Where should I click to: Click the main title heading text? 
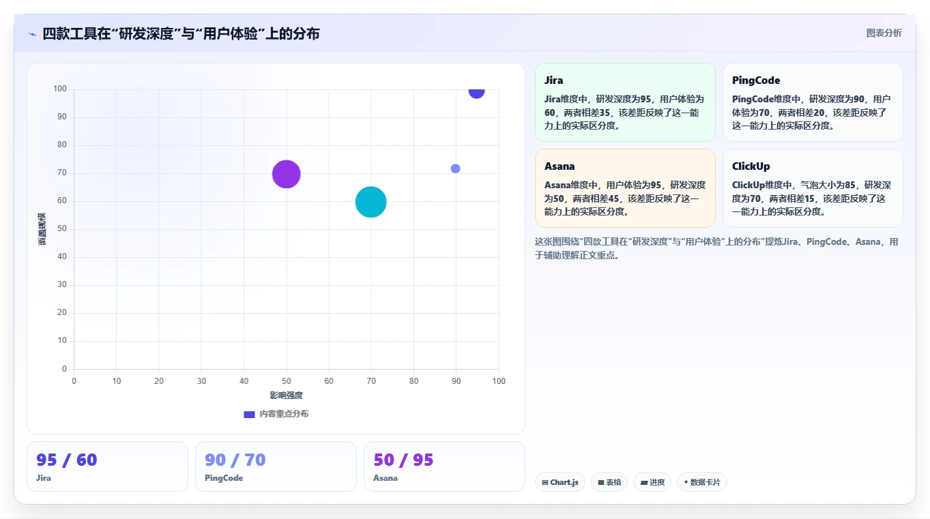pos(181,33)
